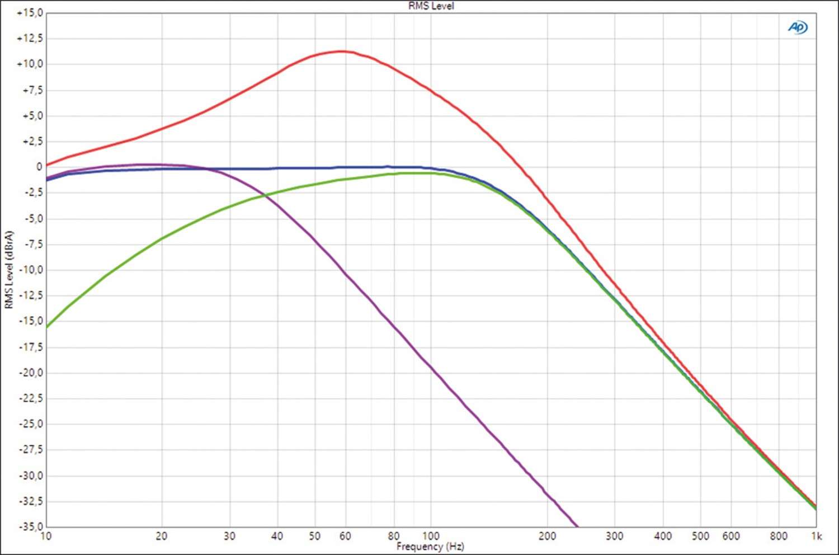Click the 80 Hz x-axis label
Image resolution: width=839 pixels, height=555 pixels.
394,536
